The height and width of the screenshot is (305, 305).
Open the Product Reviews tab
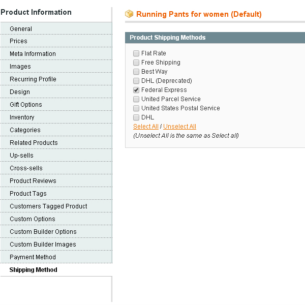33,181
